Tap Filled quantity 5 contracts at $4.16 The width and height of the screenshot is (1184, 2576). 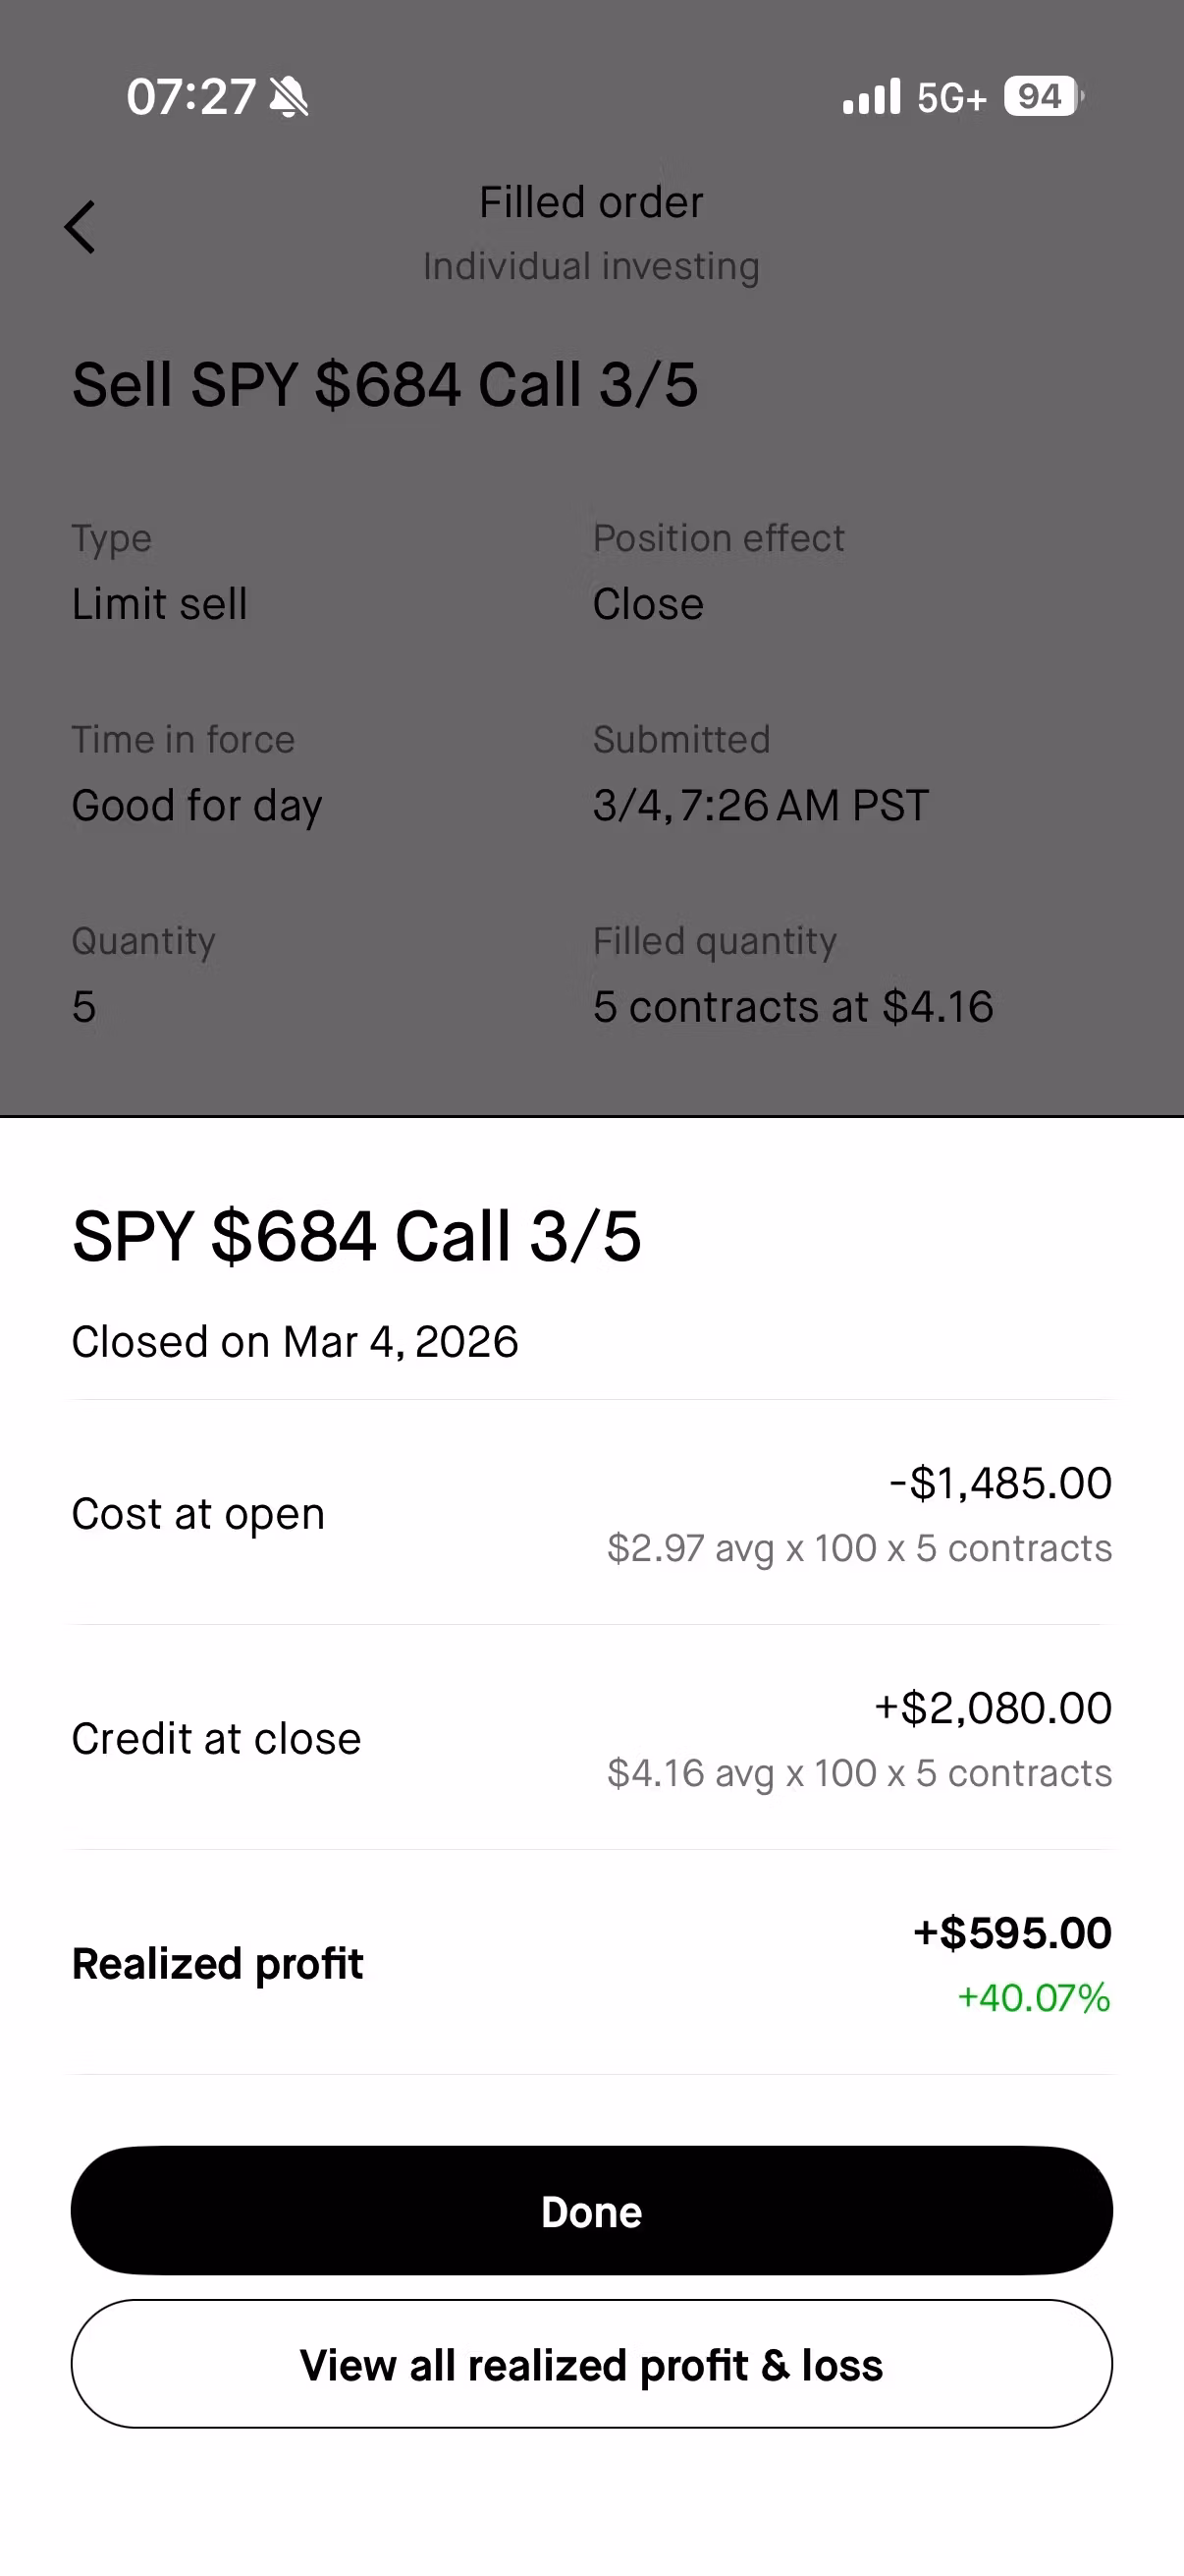click(x=792, y=1007)
